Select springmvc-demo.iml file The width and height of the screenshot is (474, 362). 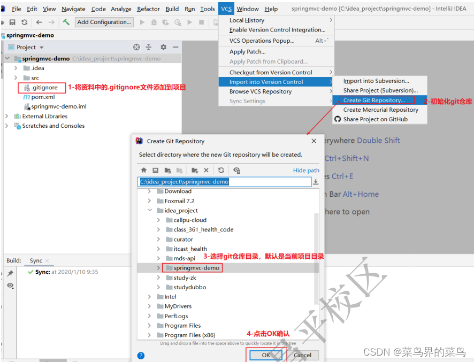(x=59, y=106)
